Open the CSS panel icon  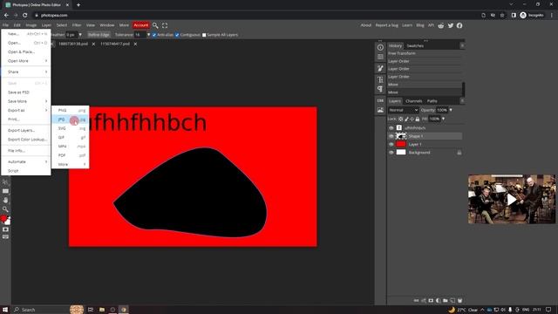tap(380, 101)
